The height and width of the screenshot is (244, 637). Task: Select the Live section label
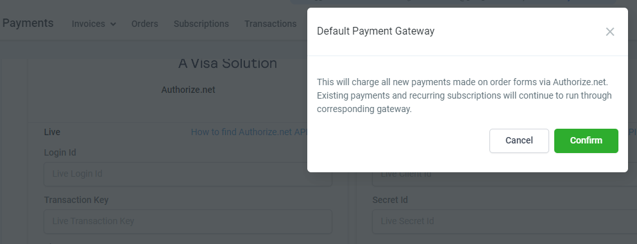pyautogui.click(x=52, y=132)
